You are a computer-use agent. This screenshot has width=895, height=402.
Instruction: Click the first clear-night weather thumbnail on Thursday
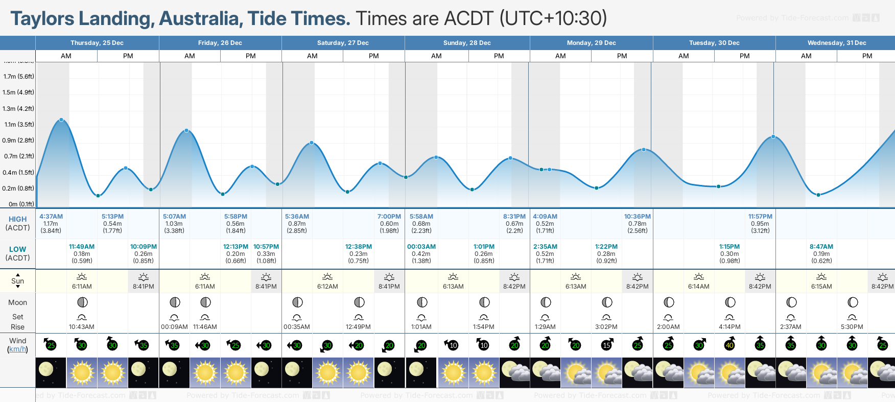point(51,372)
